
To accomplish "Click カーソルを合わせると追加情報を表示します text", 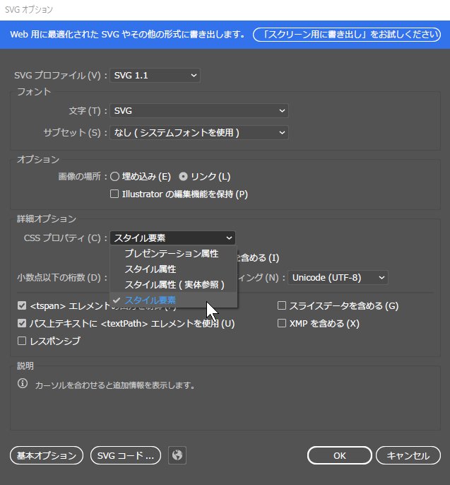I will pos(115,385).
